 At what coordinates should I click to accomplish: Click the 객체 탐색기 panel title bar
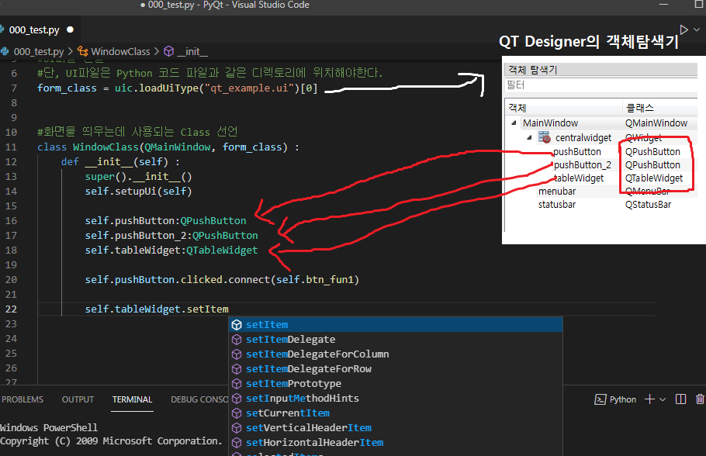601,70
